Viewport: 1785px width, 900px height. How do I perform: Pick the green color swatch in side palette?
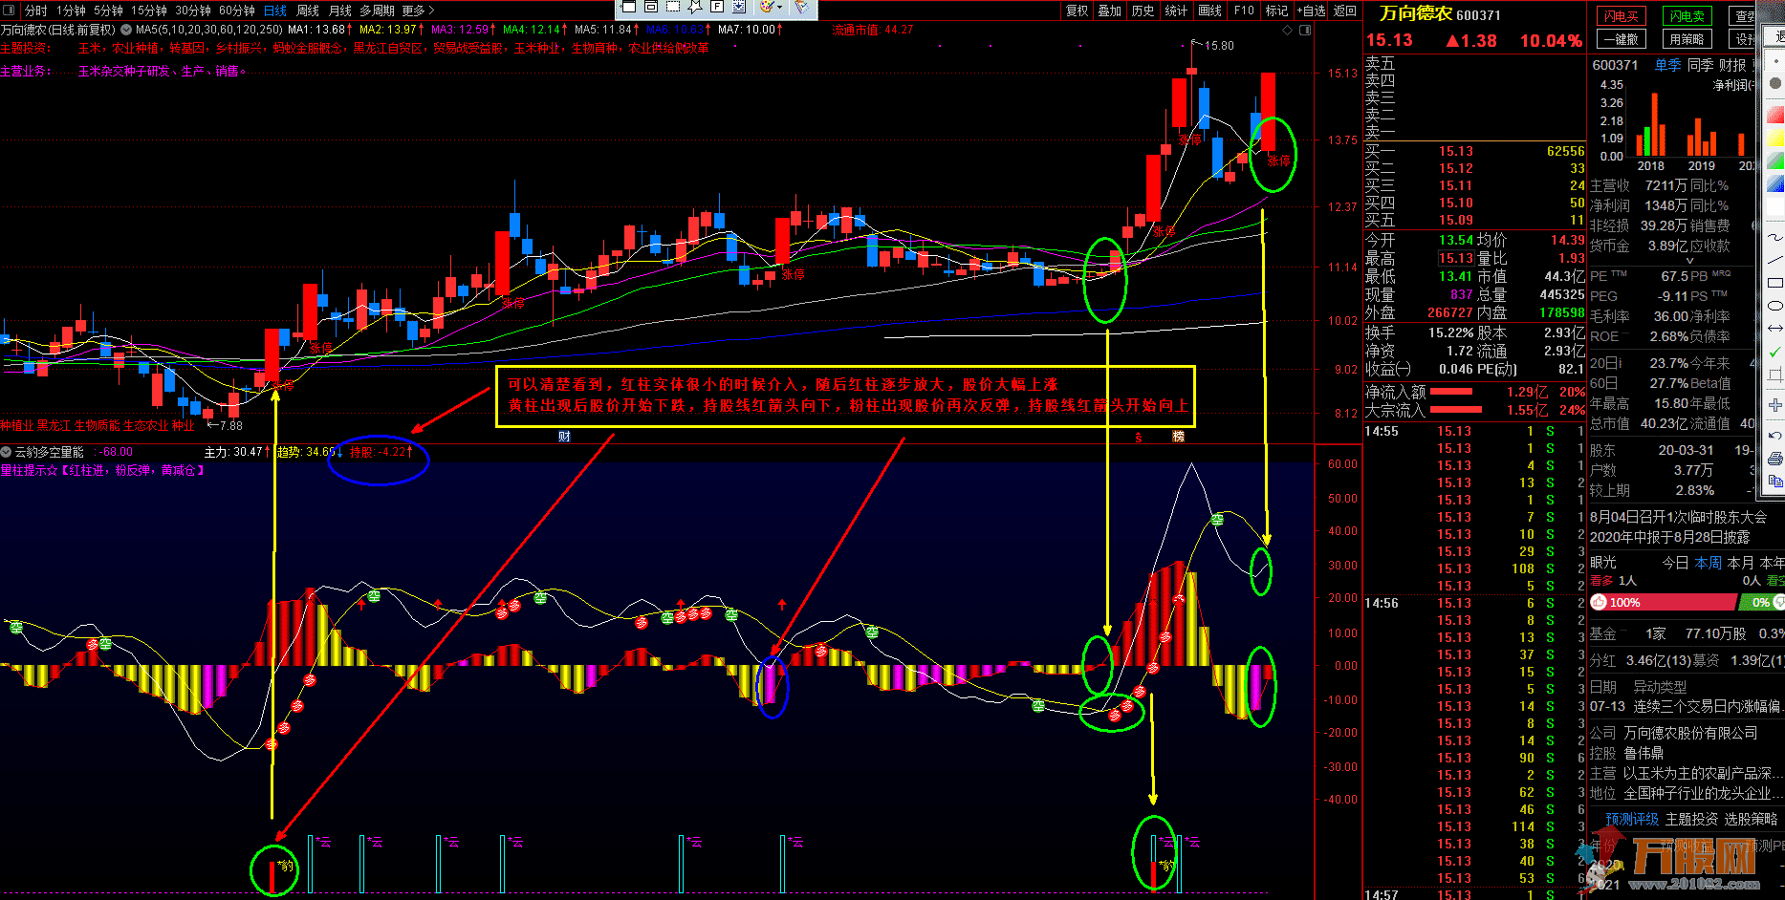coord(1775,160)
